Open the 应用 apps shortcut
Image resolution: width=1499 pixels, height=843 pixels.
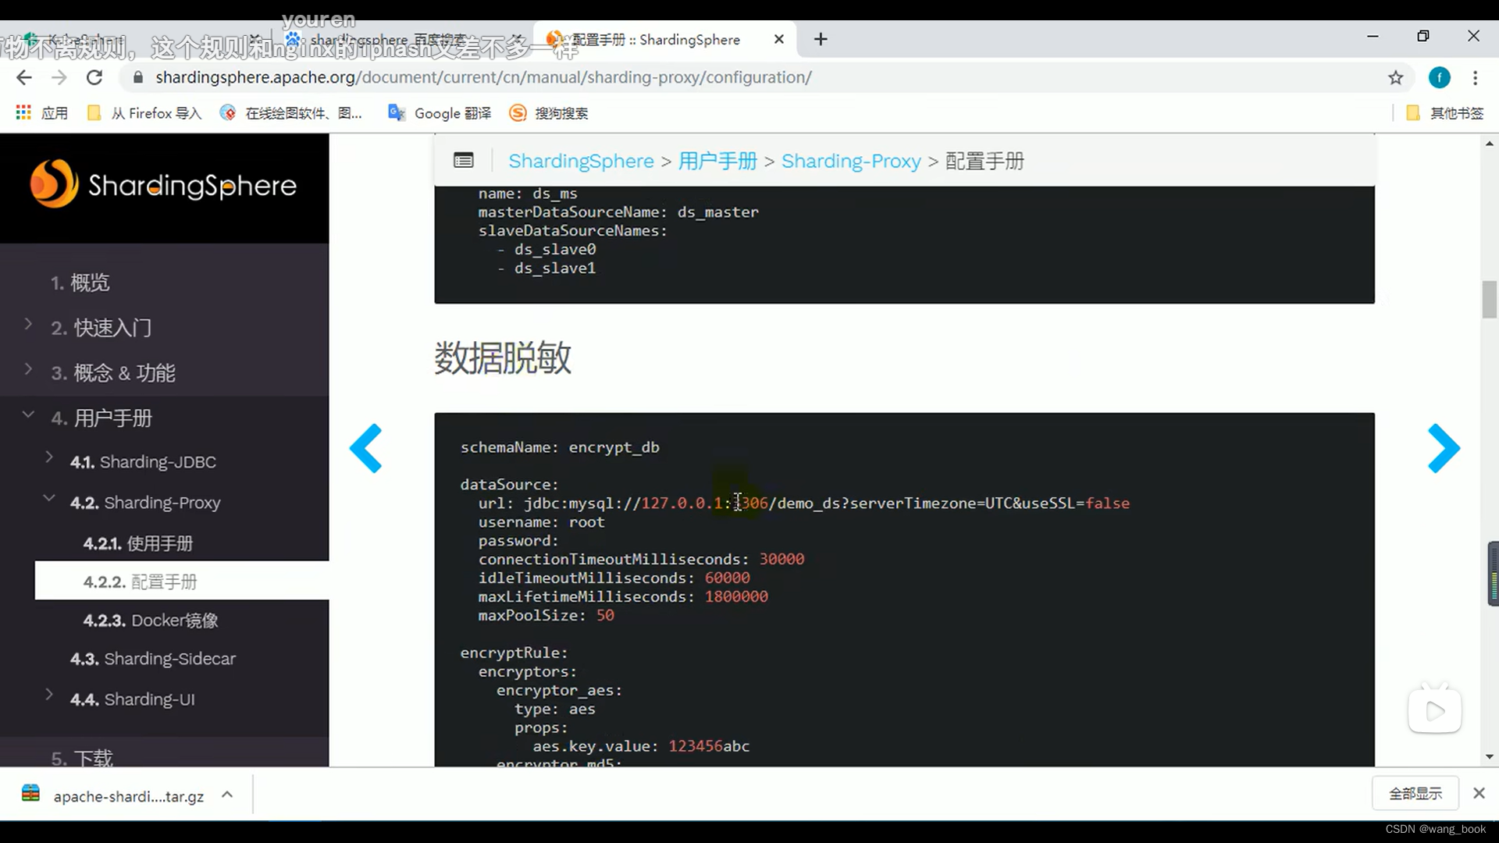point(42,113)
